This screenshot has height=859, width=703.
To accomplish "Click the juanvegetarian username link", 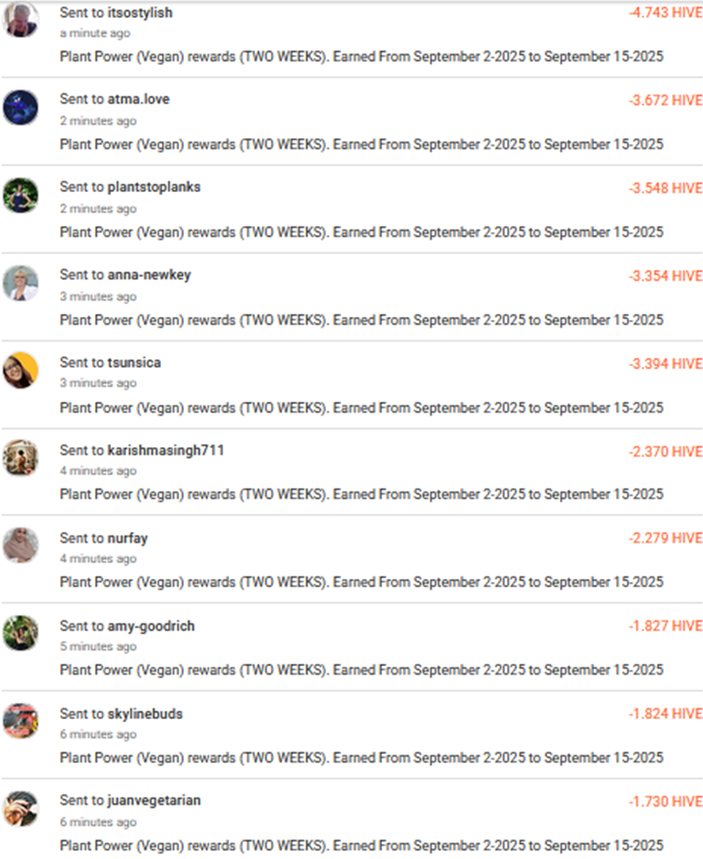I will click(154, 800).
